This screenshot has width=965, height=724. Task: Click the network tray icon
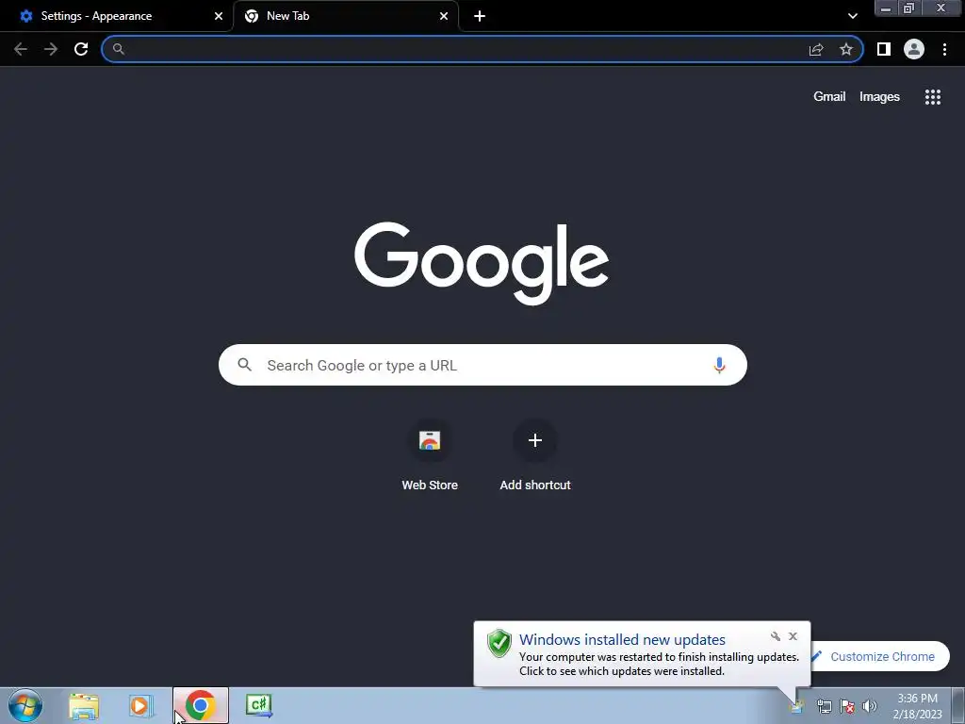pyautogui.click(x=824, y=706)
